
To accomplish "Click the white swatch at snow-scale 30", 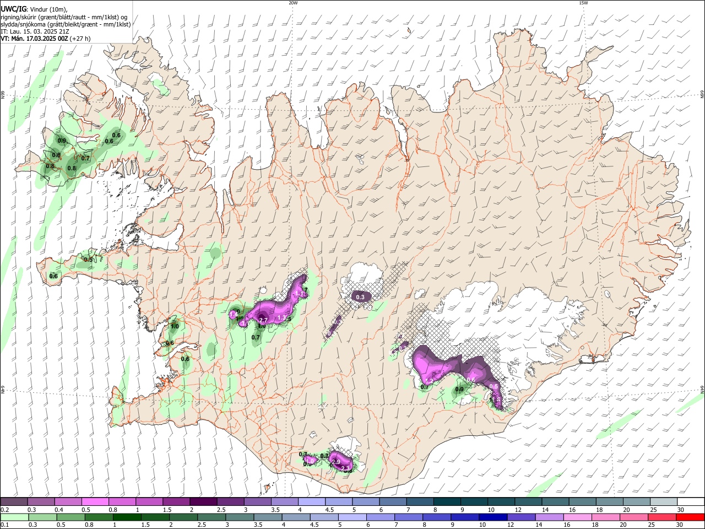I will [x=690, y=502].
